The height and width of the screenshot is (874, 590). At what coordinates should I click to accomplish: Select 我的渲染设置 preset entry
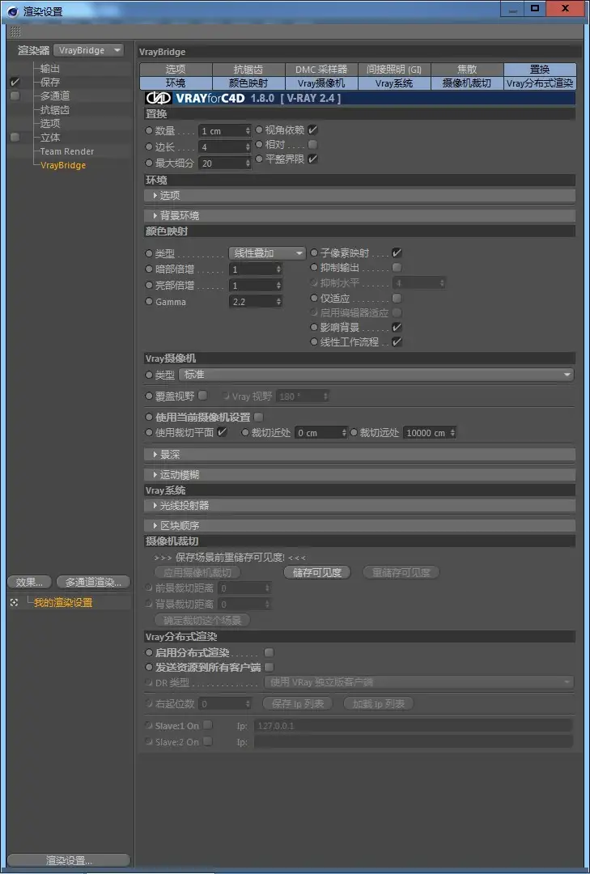[x=63, y=603]
